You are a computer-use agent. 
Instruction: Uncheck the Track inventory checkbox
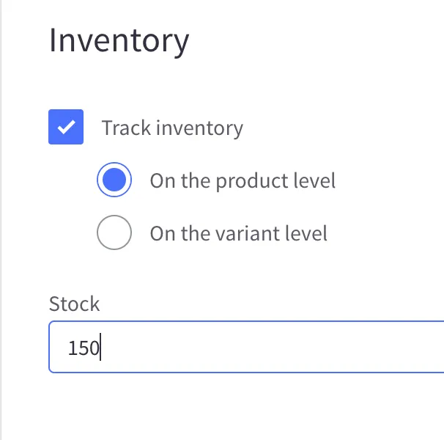[66, 127]
